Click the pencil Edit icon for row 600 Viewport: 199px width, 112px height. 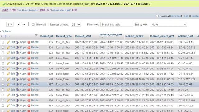coord(8,68)
